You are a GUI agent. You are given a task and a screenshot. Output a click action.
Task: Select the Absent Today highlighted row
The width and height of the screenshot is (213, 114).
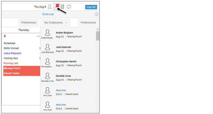click(22, 73)
